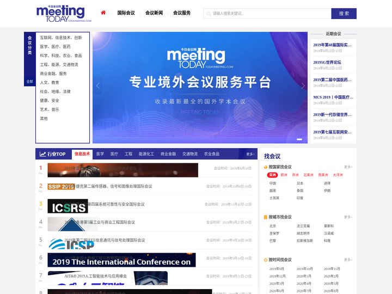Open recent meeting 2019第七届互联网安…
The image size is (392, 294).
tap(332, 132)
